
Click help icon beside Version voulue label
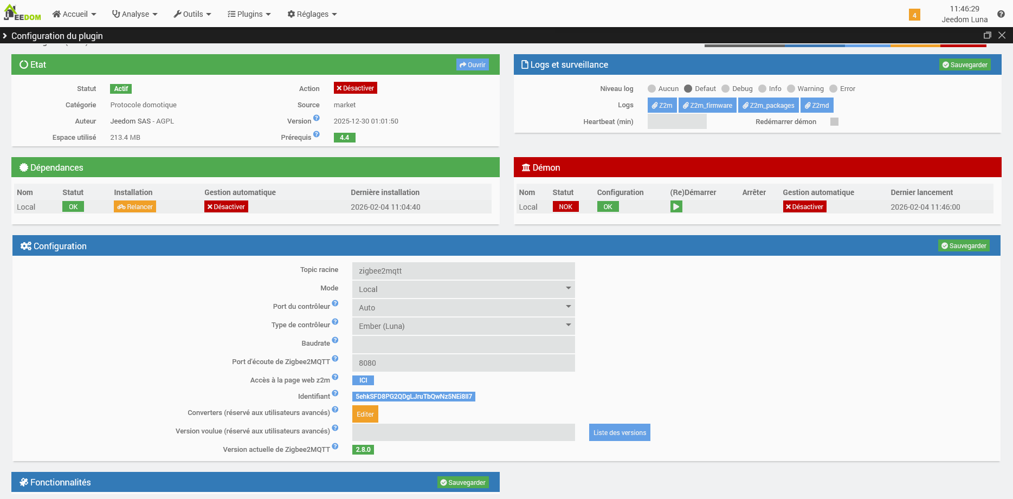click(x=335, y=428)
